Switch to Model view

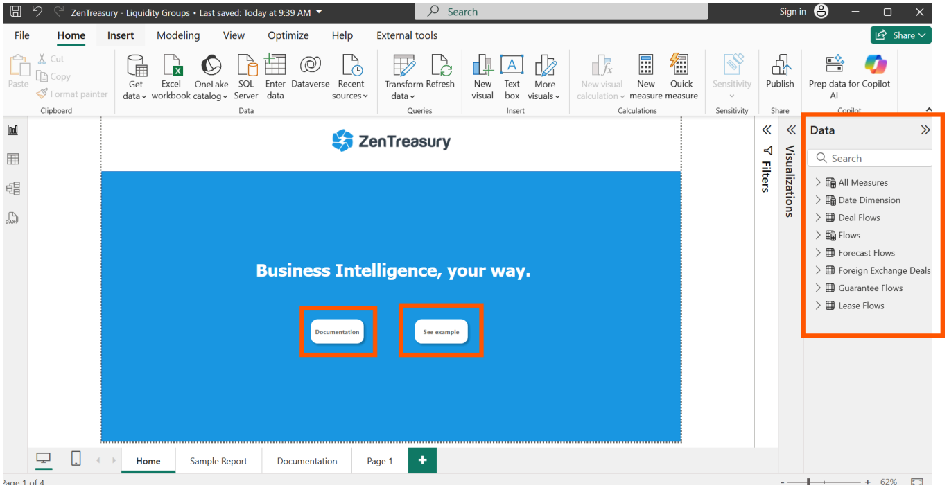pyautogui.click(x=12, y=188)
